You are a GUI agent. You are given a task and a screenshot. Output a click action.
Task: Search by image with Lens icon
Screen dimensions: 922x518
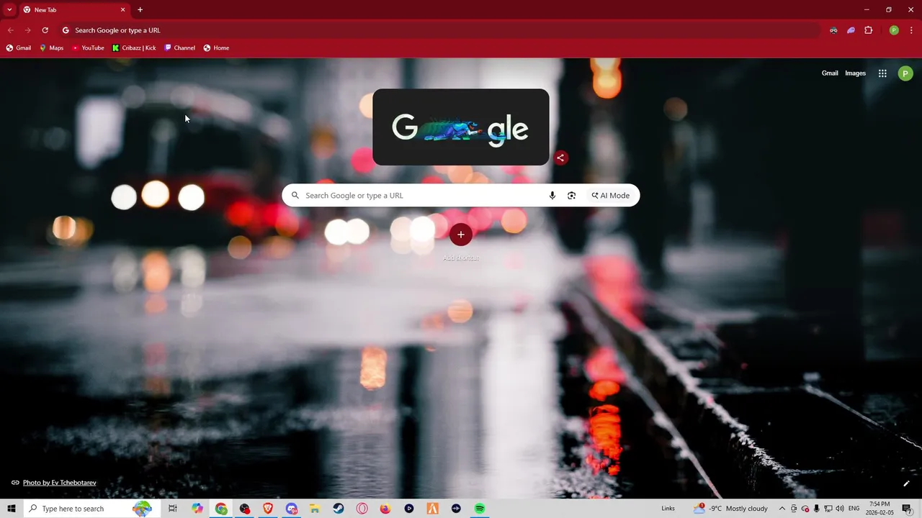pyautogui.click(x=571, y=196)
